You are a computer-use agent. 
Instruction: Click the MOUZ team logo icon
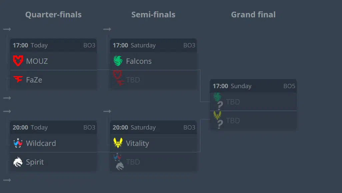click(18, 61)
